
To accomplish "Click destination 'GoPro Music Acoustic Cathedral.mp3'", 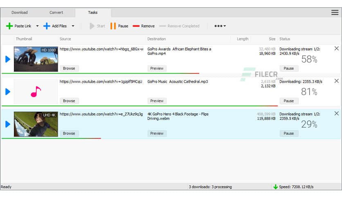I will (x=178, y=81).
